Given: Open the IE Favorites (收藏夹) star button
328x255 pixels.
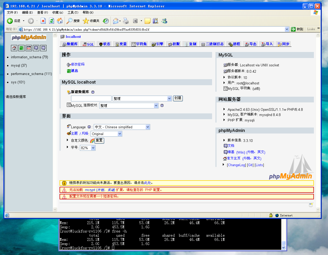Looking at the screenshot, I should click(91, 21).
